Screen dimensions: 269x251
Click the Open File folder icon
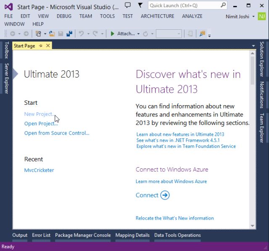(52, 34)
